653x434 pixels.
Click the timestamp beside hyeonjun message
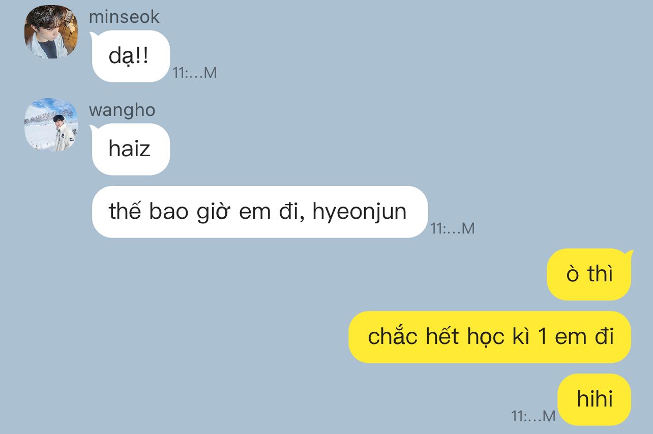click(x=453, y=228)
